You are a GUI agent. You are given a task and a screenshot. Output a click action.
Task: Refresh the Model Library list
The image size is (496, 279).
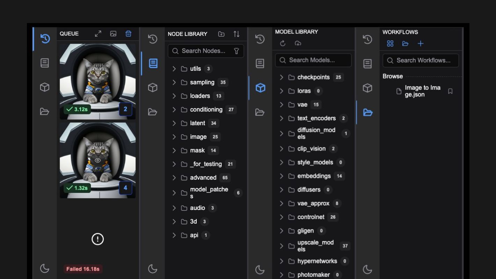coord(283,43)
